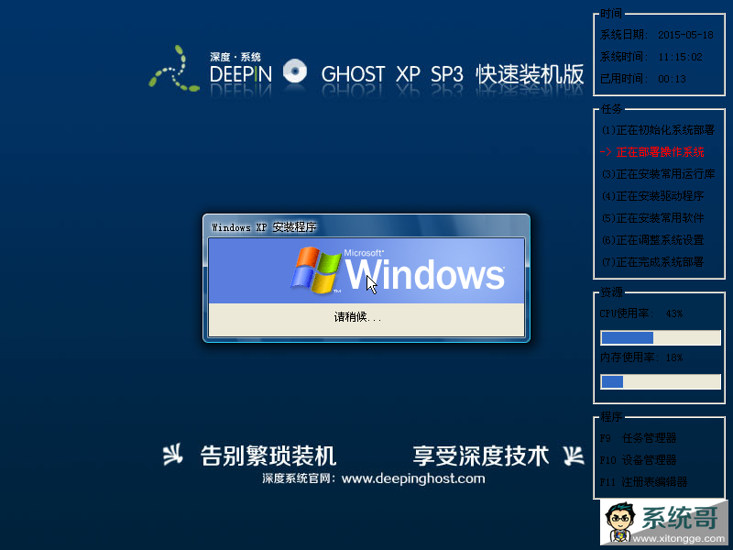Click the 请稍候... message in the dialog
Screen dimensions: 733x550
coord(357,317)
